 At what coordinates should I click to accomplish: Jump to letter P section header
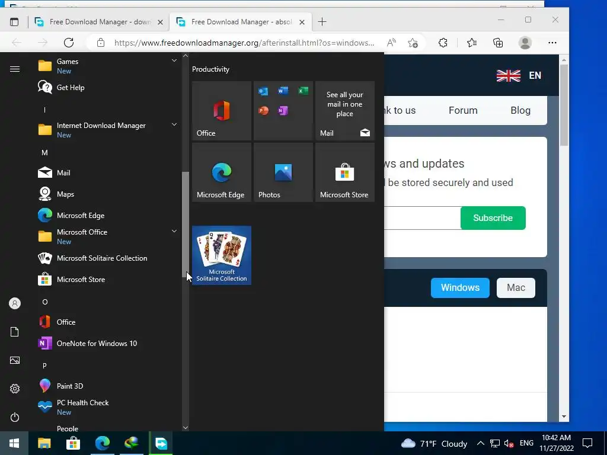[x=44, y=366]
